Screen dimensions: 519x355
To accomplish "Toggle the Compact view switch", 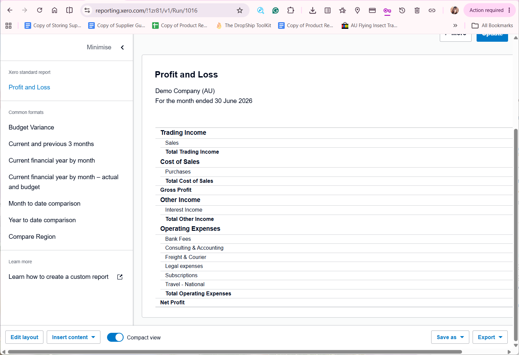I will [x=115, y=337].
